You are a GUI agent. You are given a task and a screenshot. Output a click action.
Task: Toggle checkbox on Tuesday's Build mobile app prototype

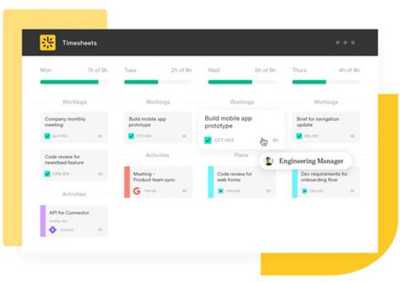[131, 136]
